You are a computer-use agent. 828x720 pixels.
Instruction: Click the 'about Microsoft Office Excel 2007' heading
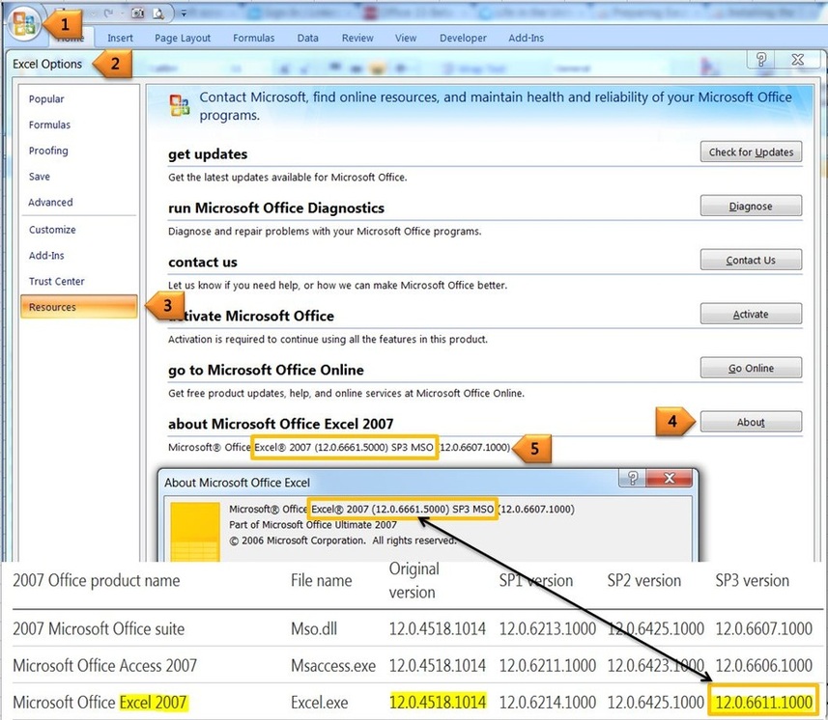pyautogui.click(x=280, y=424)
